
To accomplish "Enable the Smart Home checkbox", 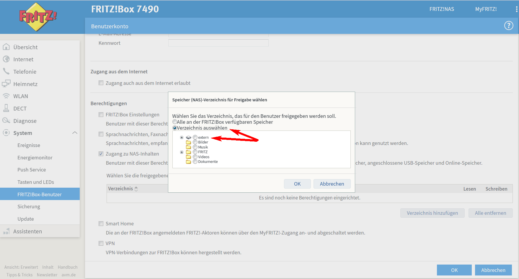I will click(x=101, y=224).
